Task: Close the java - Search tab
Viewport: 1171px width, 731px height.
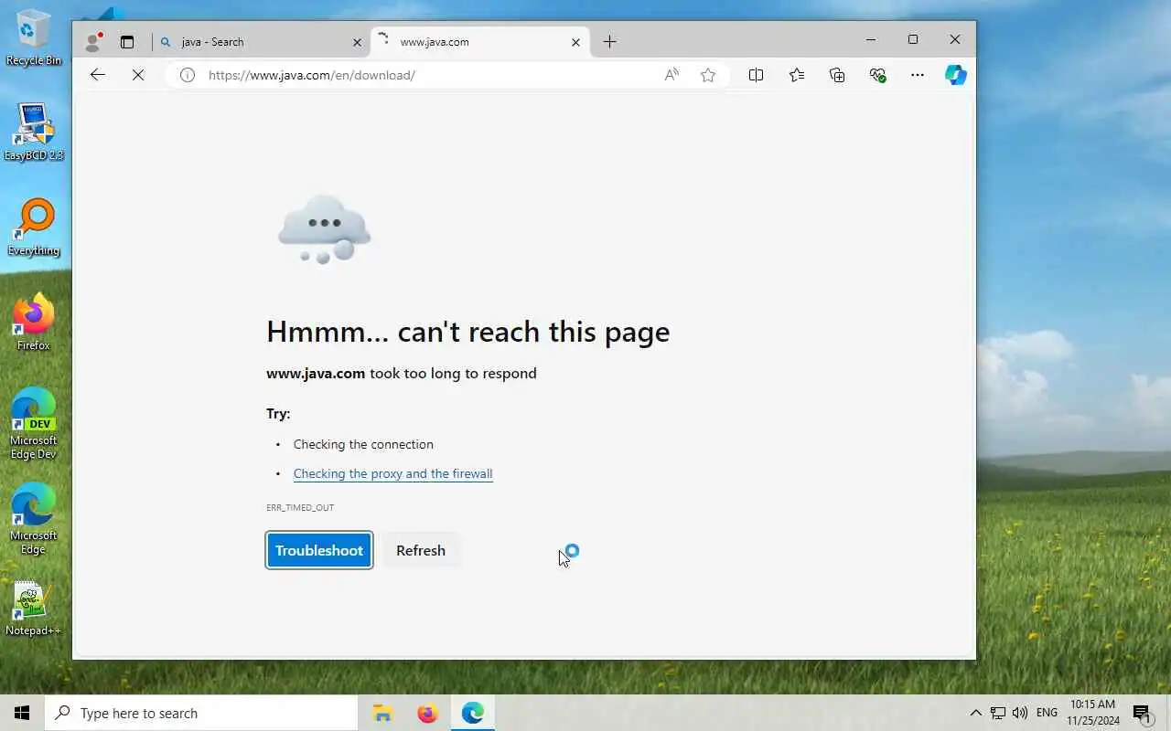Action: pos(358,42)
